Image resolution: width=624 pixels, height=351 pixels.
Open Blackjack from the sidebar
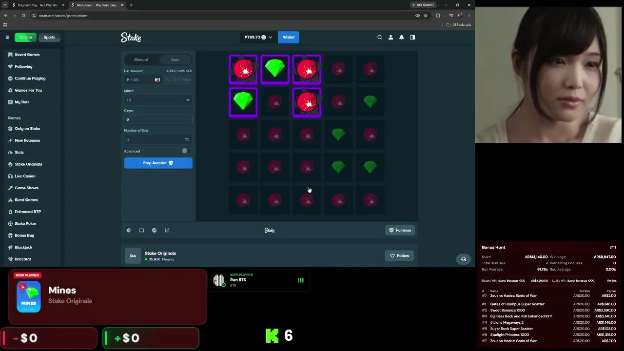click(x=23, y=247)
